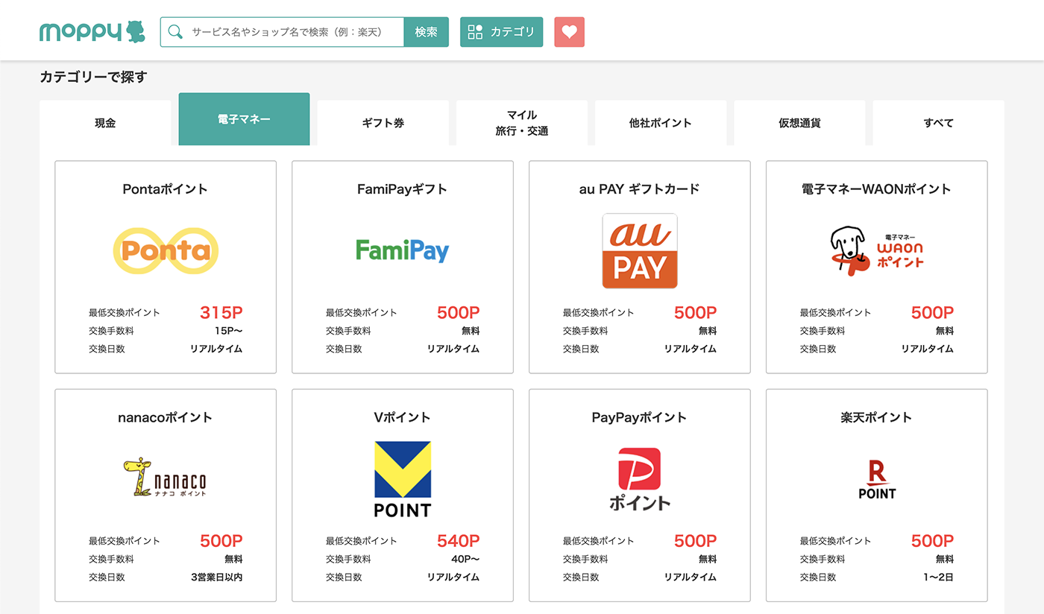
Task: Click the 15P〜 fee on Ponta card
Action: (229, 331)
